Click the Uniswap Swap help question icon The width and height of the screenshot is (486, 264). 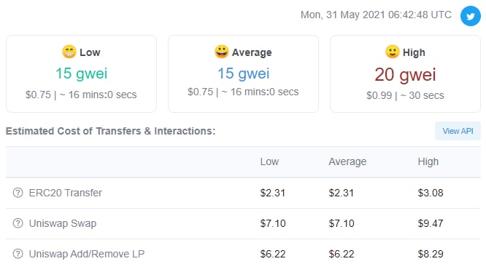(18, 223)
